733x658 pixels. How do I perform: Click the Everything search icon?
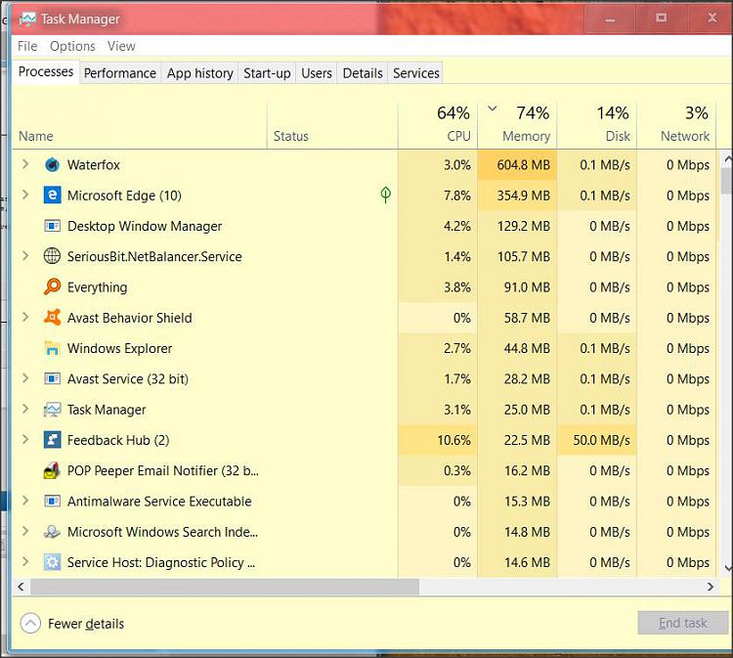52,286
